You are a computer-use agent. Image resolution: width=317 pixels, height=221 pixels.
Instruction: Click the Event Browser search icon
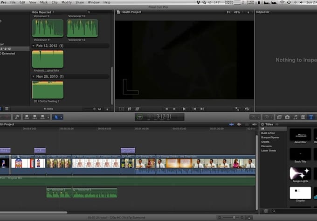click(89, 12)
